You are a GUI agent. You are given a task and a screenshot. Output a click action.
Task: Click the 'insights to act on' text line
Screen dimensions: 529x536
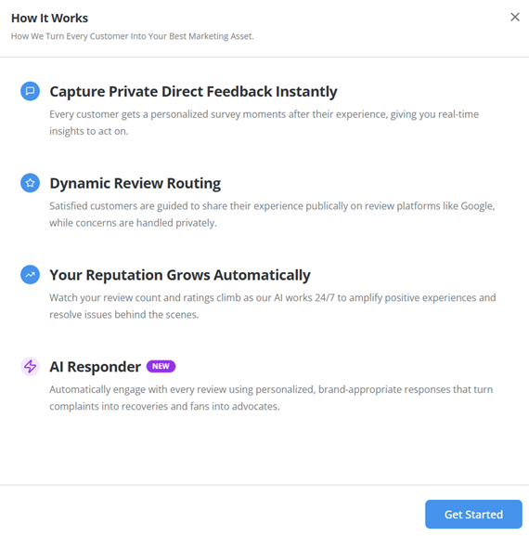pos(89,131)
